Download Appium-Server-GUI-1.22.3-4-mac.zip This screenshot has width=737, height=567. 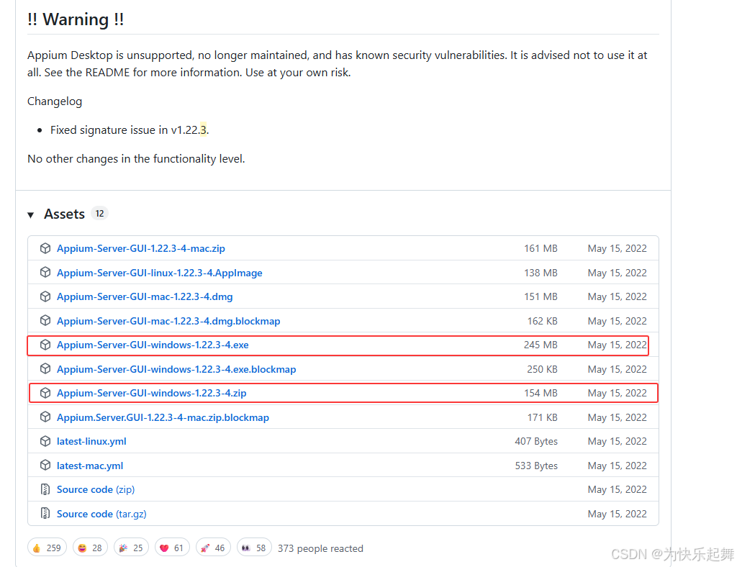click(141, 248)
